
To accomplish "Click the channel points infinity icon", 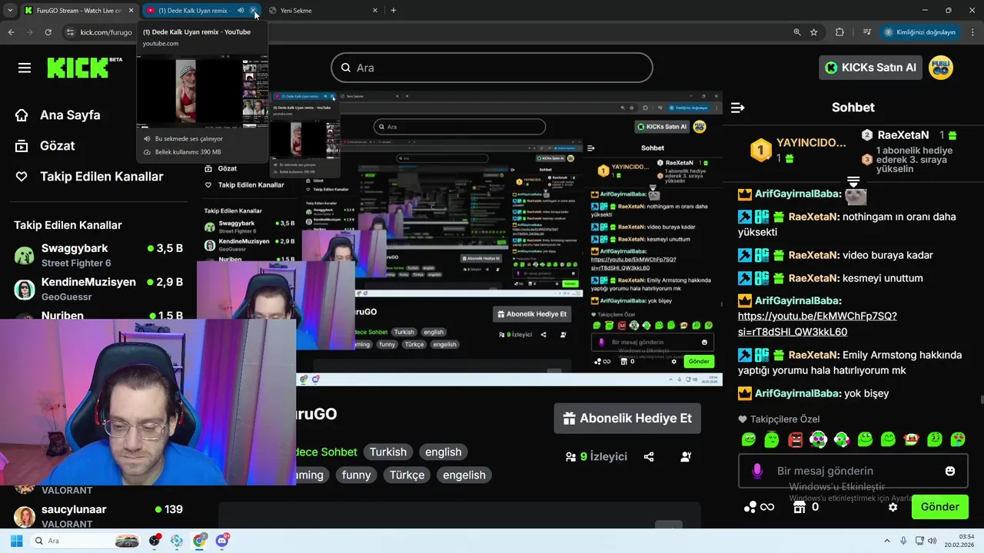I will point(758,507).
